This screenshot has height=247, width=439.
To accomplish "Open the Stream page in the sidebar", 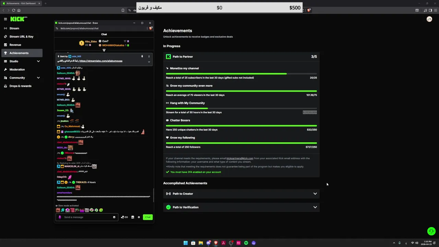I will 21,28.
